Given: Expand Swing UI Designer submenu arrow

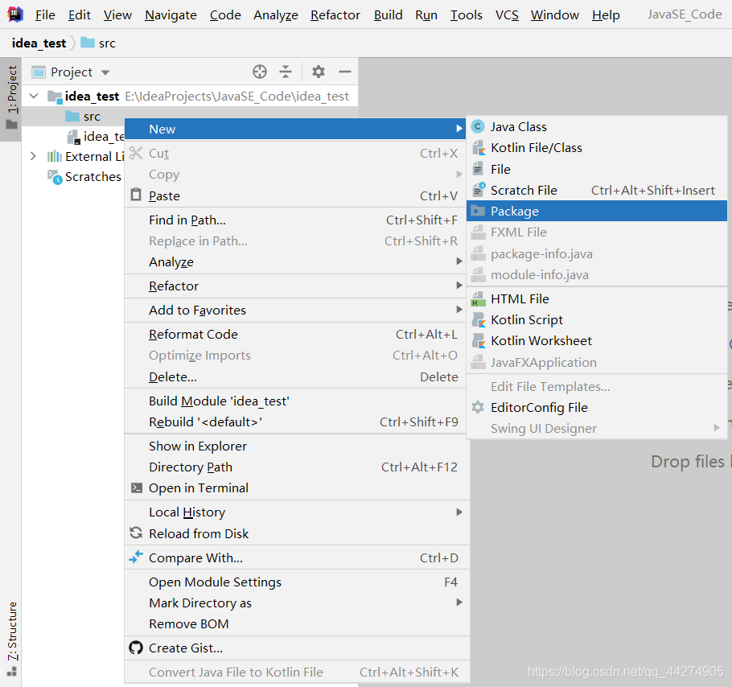Looking at the screenshot, I should (717, 427).
